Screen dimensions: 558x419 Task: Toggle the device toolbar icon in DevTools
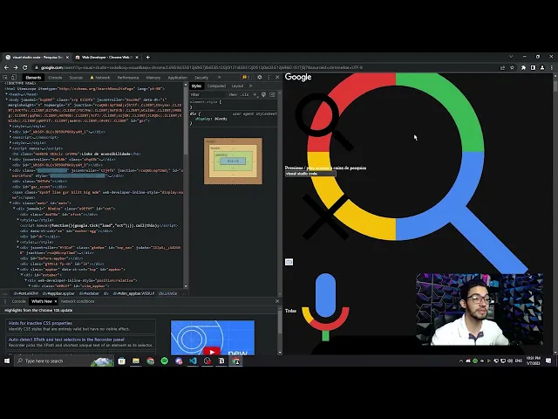pyautogui.click(x=14, y=78)
